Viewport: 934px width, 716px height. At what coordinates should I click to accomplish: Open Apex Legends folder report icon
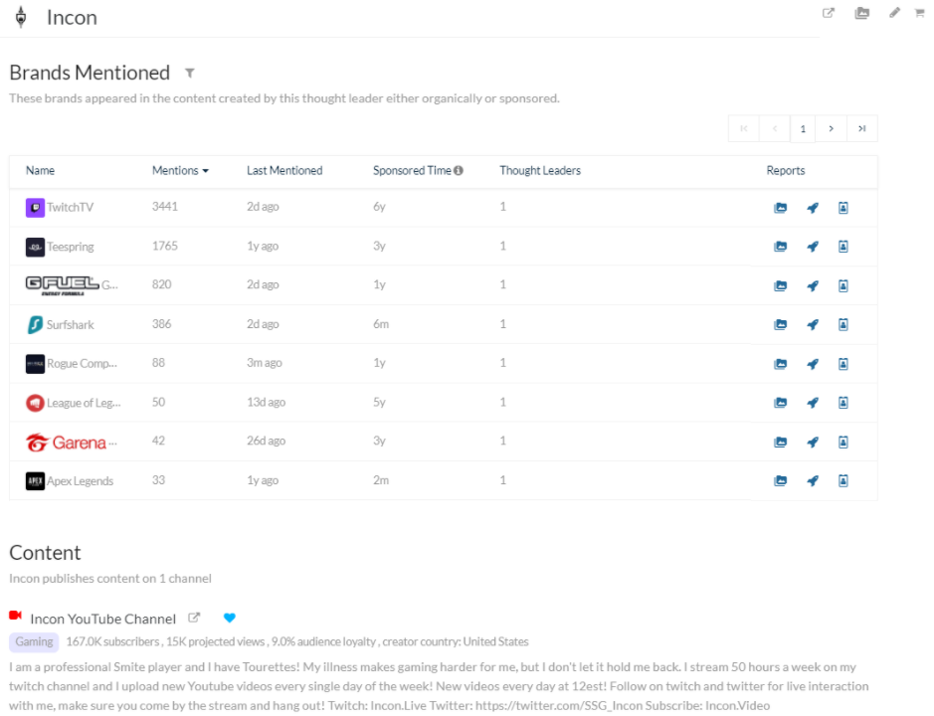point(780,480)
